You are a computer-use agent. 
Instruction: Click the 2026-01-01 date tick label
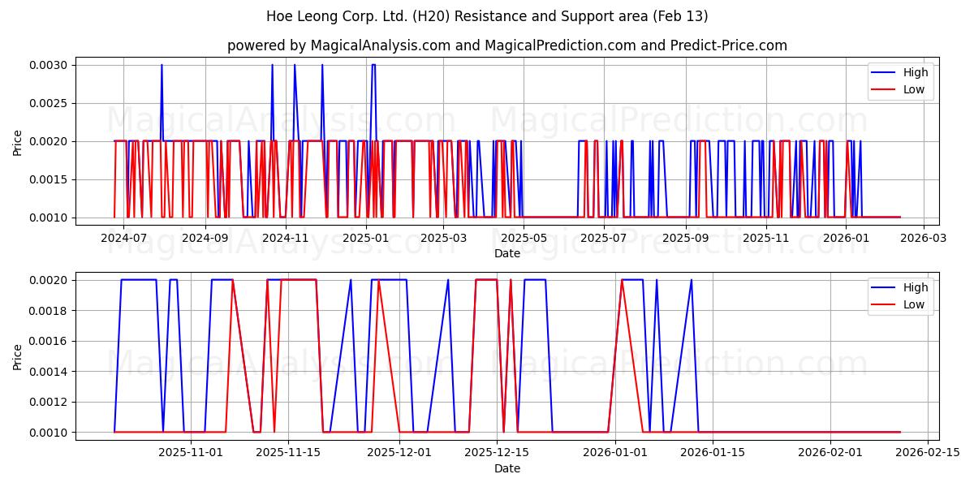pyautogui.click(x=614, y=453)
